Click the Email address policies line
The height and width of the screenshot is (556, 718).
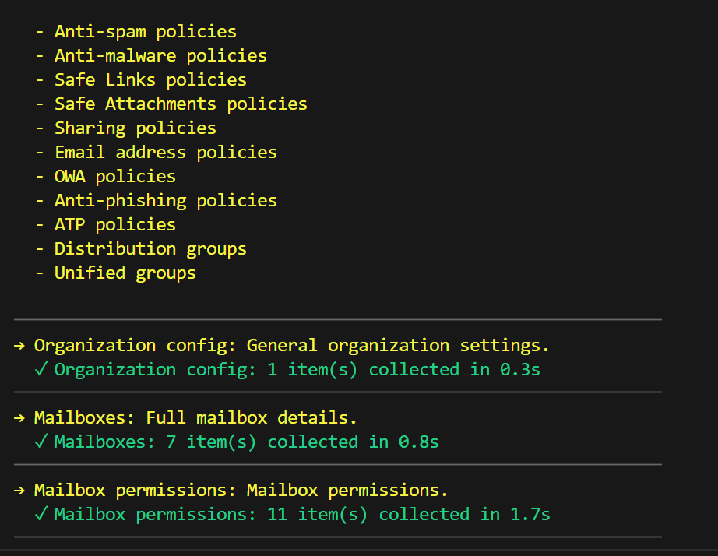(x=165, y=153)
